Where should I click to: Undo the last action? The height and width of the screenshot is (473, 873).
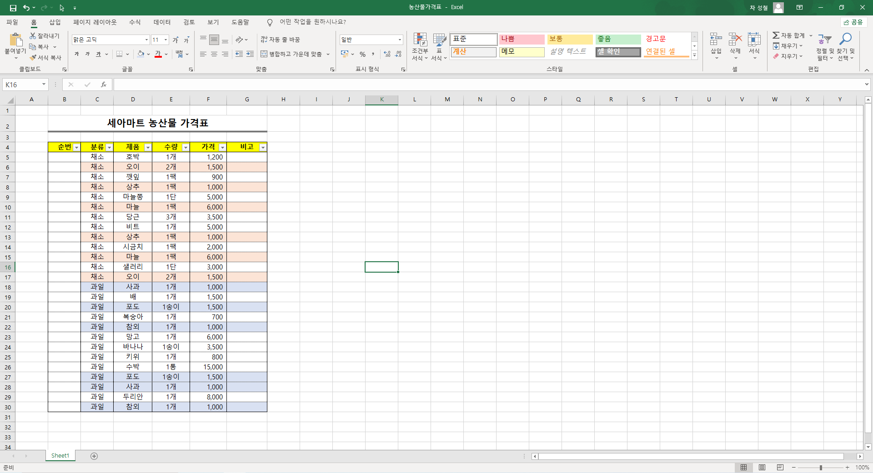click(26, 8)
